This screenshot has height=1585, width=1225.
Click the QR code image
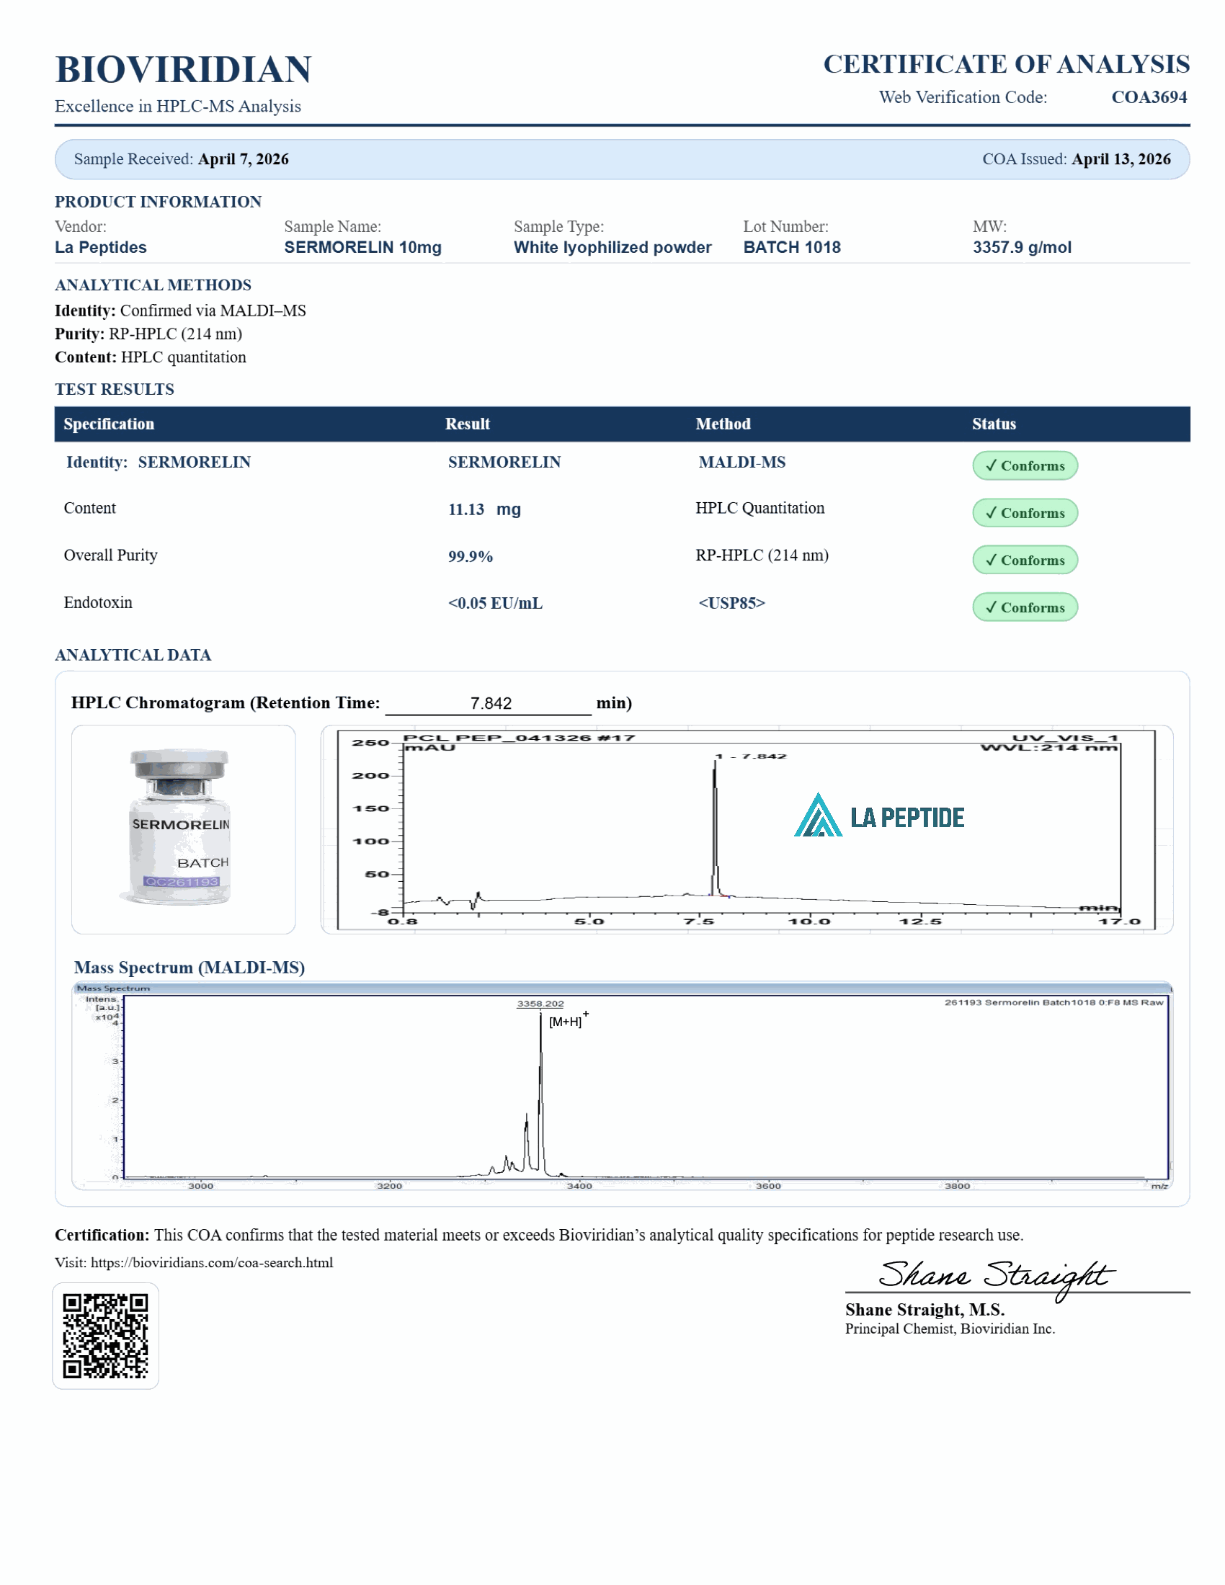105,1335
